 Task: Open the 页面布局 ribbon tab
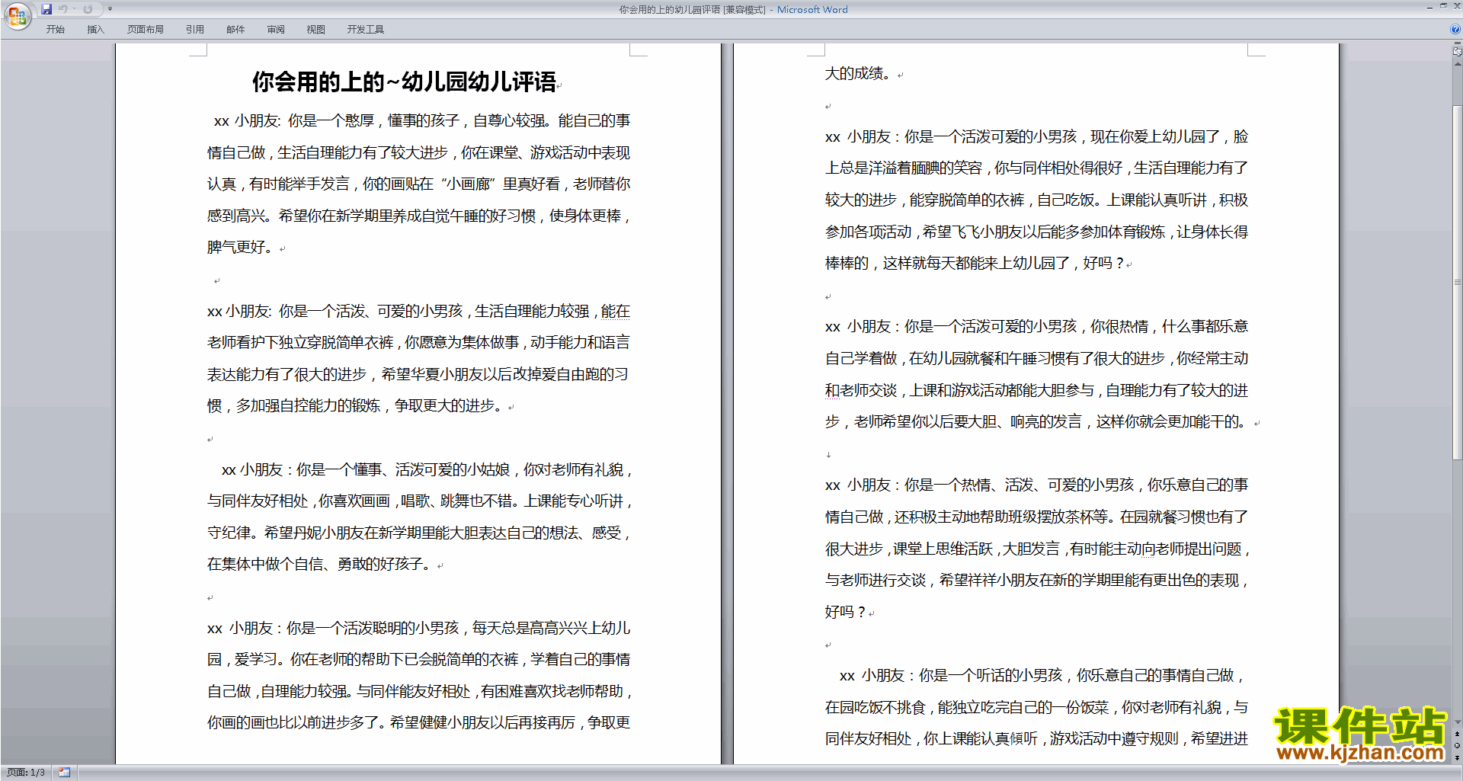146,29
